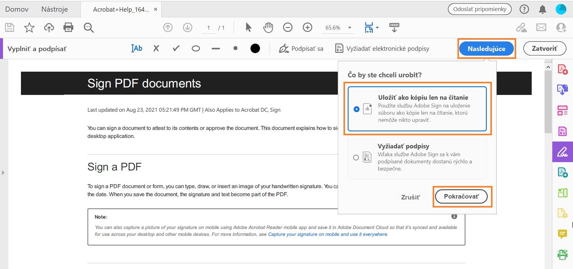This screenshot has width=573, height=269.
Task: Click the scrollbar up arrow
Action: pyautogui.click(x=548, y=67)
